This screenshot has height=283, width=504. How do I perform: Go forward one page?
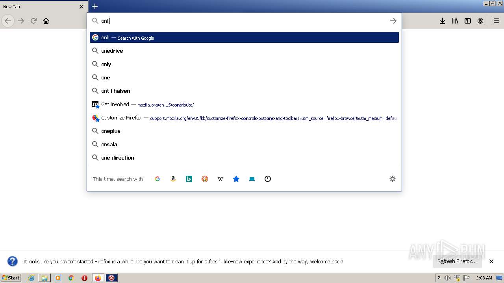[x=21, y=21]
